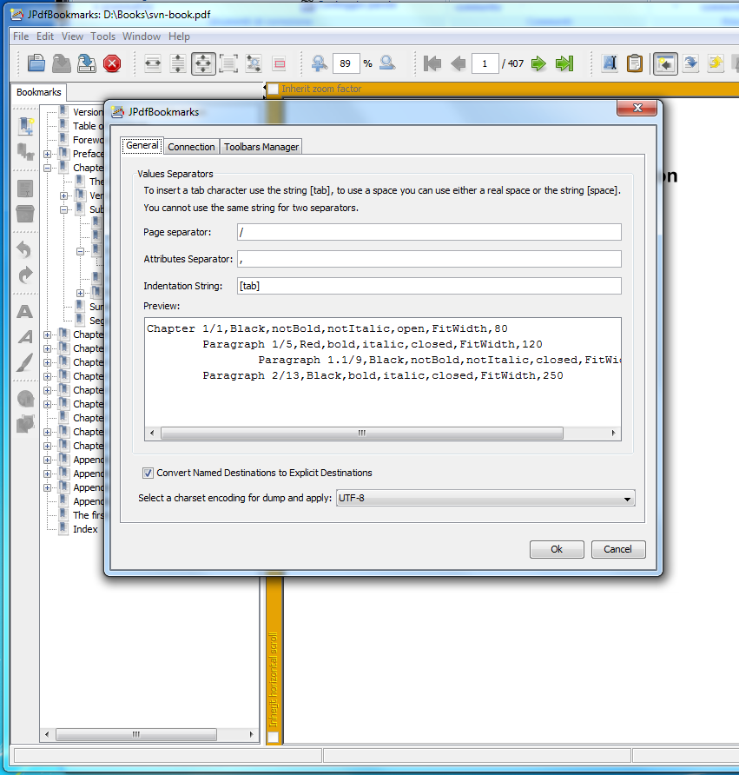Select the Index bookmark

[85, 529]
